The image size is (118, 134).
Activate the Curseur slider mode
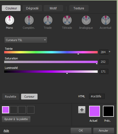29,97
